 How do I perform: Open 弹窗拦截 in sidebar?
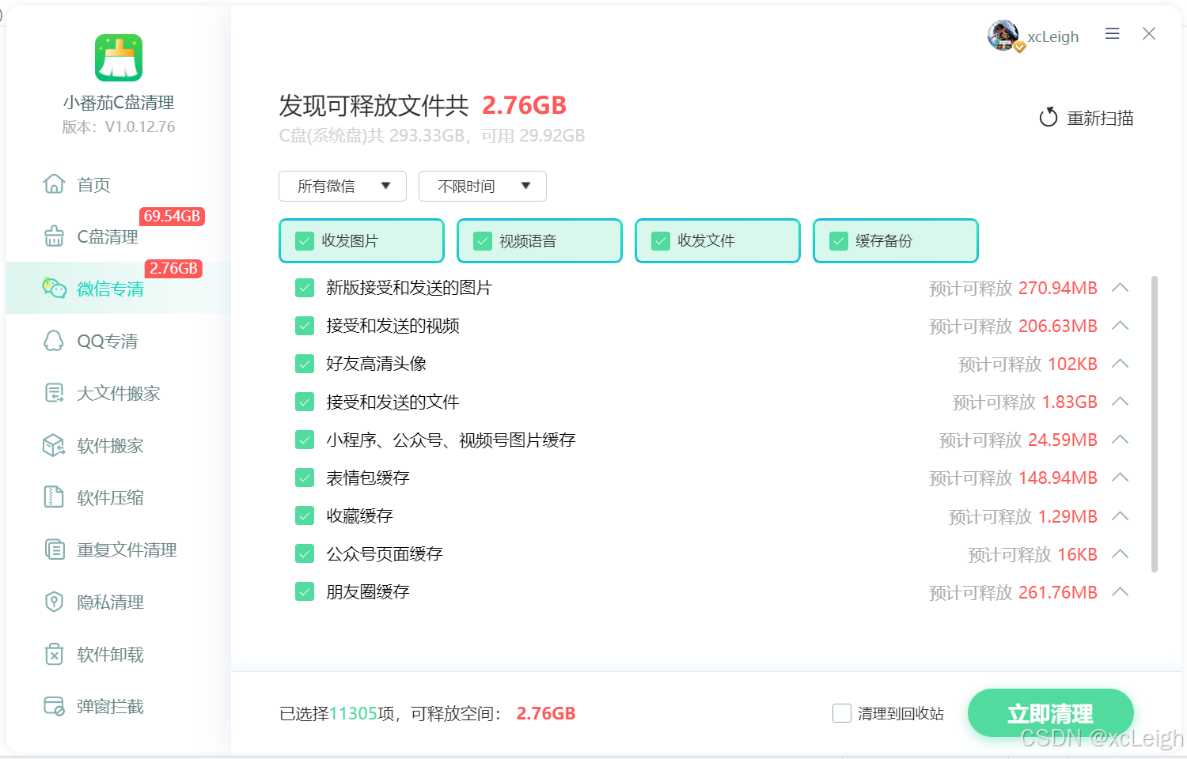click(119, 706)
